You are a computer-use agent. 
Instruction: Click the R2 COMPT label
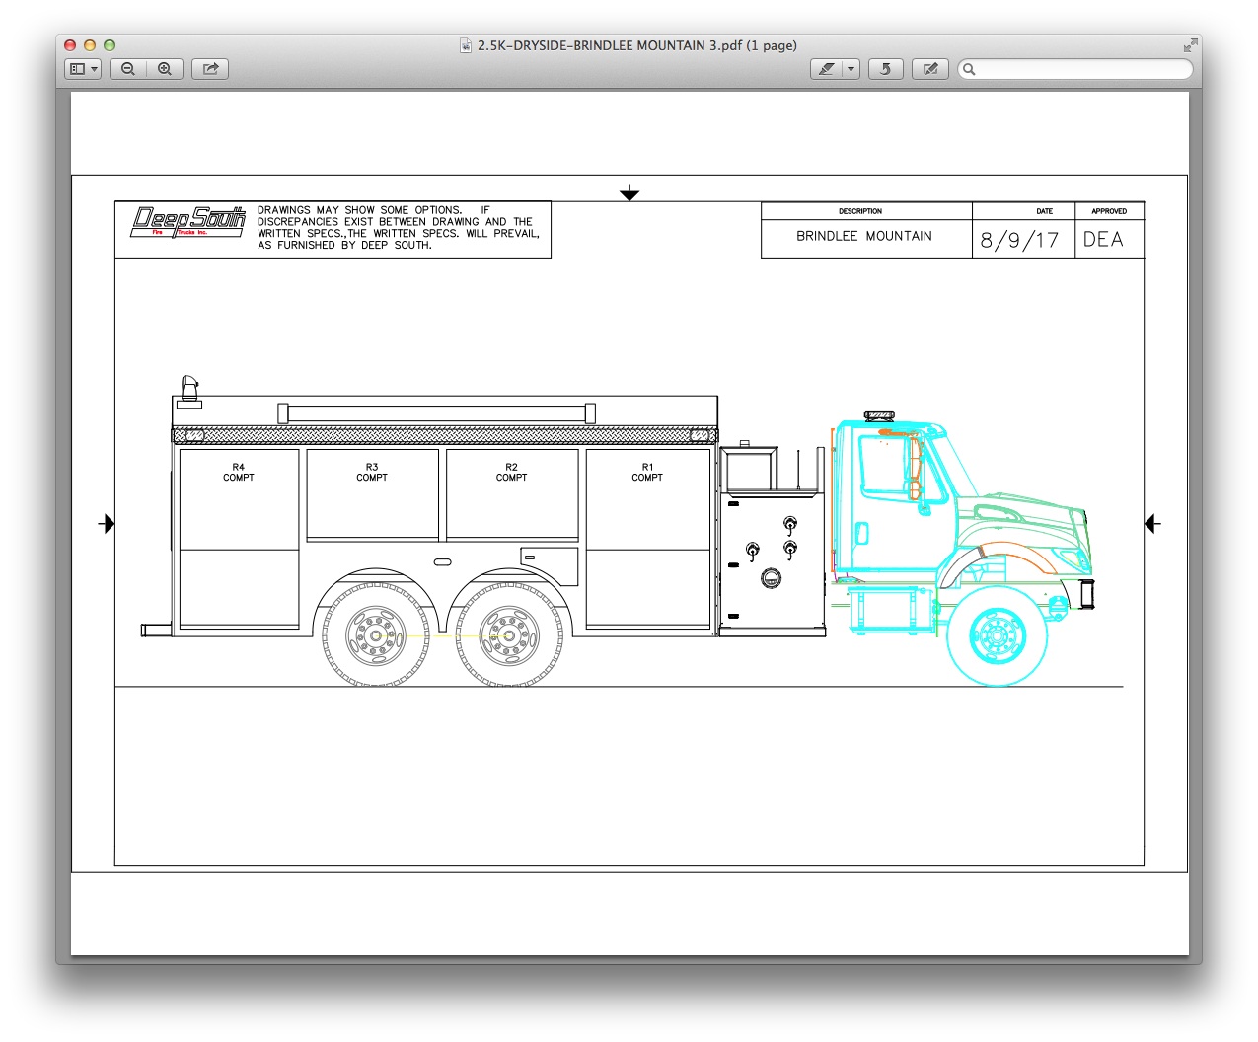click(511, 473)
